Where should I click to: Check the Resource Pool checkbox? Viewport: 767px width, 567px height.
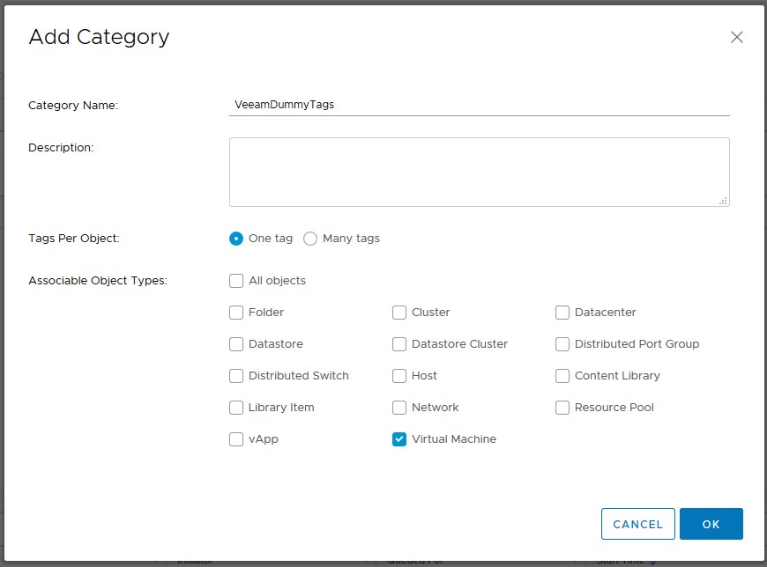click(562, 408)
